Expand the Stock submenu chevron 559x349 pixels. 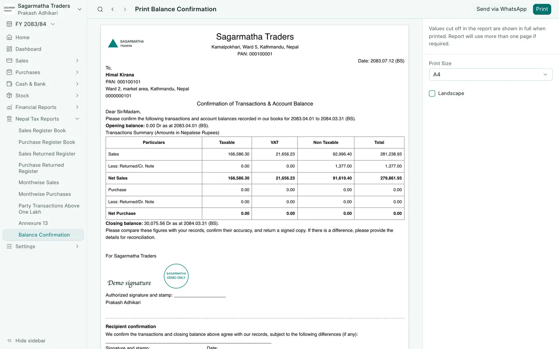point(77,95)
